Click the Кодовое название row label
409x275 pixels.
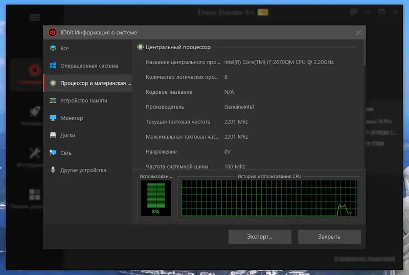click(x=169, y=92)
